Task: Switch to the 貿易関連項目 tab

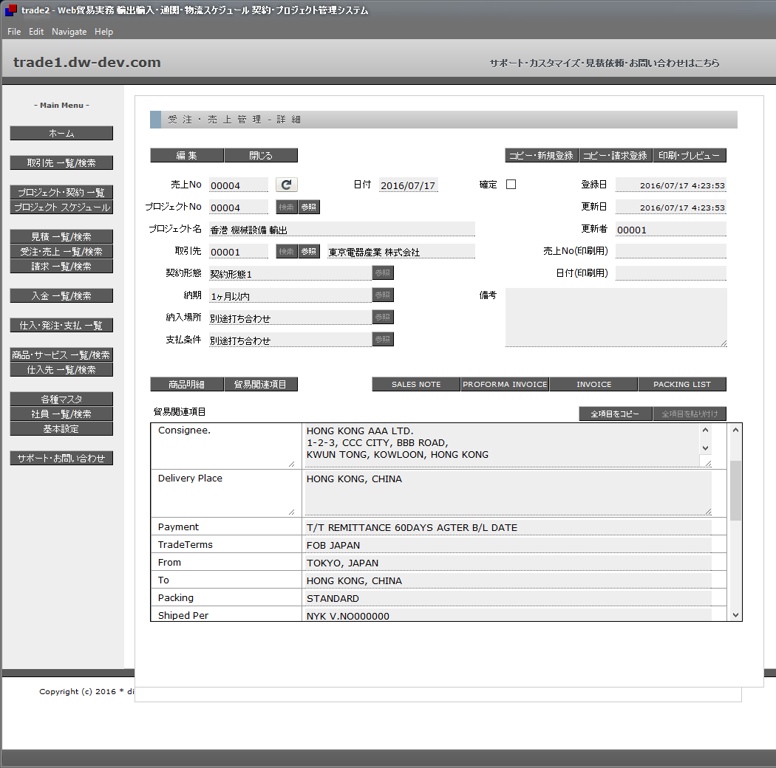Action: tap(260, 384)
